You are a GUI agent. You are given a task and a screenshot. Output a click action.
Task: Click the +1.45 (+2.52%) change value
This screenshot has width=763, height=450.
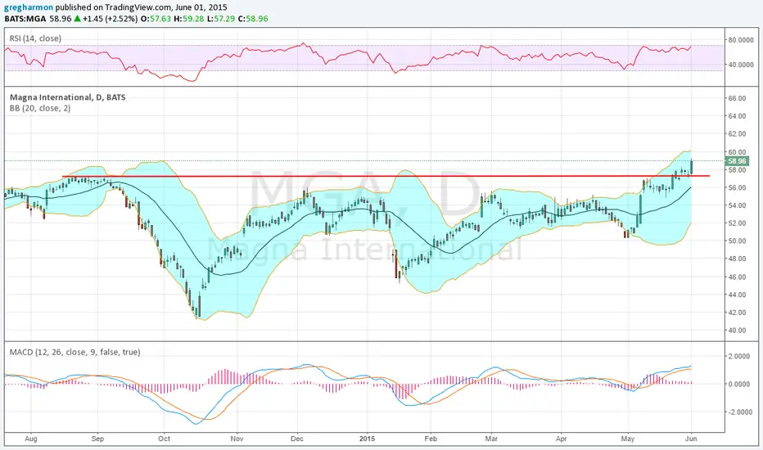tap(110, 19)
